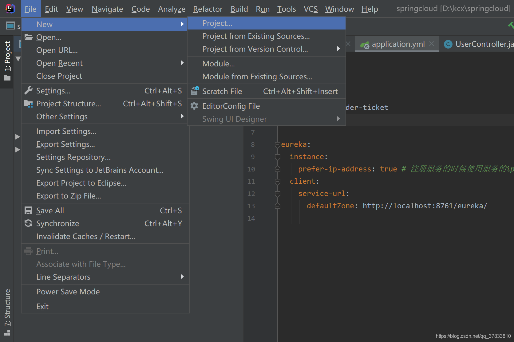
Task: Collapse the eureka fold marker
Action: point(278,144)
